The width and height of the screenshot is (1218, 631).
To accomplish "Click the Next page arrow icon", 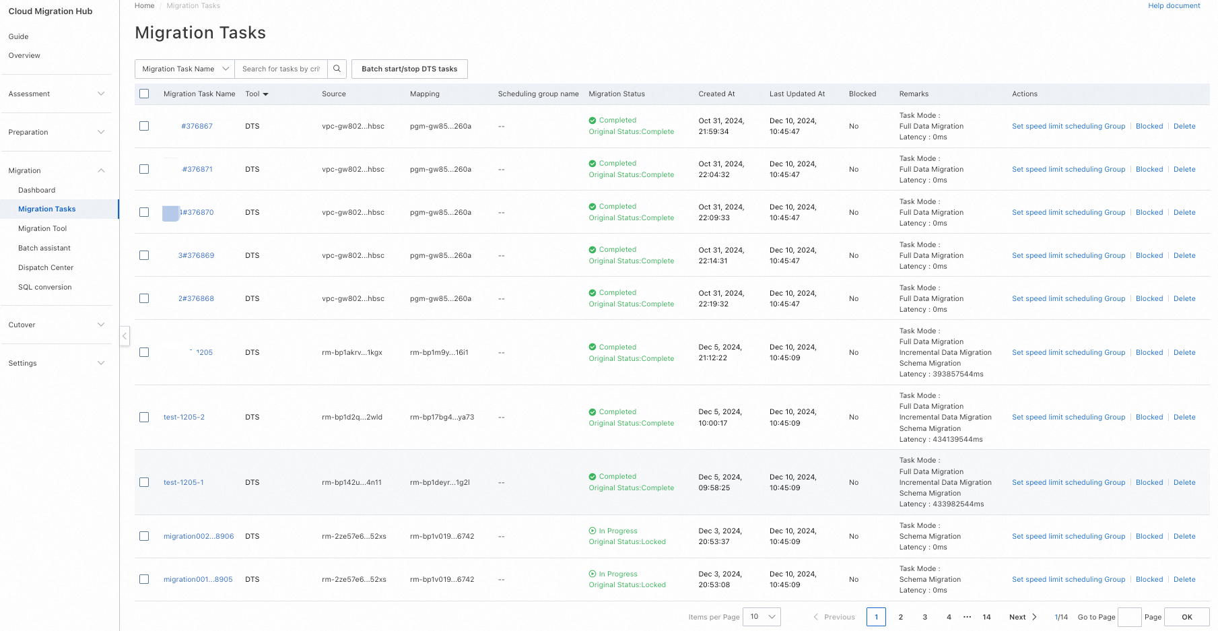I will pyautogui.click(x=1034, y=617).
